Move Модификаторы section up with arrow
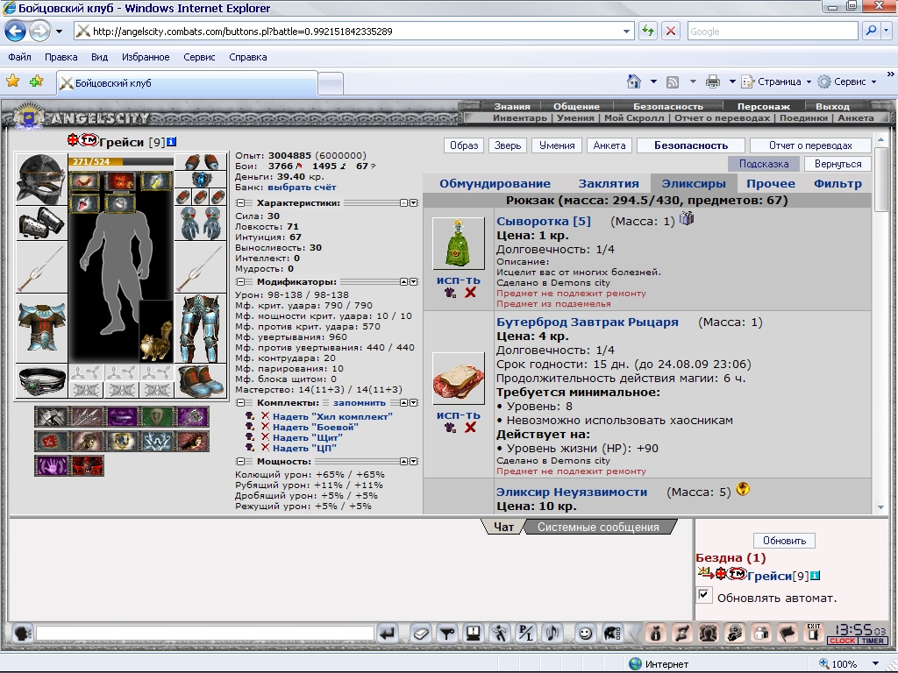This screenshot has width=898, height=673. click(403, 282)
